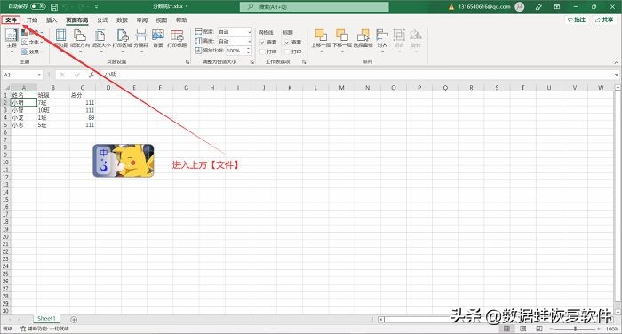Click the accessibility status in the status bar
622x334 pixels.
tap(44, 329)
